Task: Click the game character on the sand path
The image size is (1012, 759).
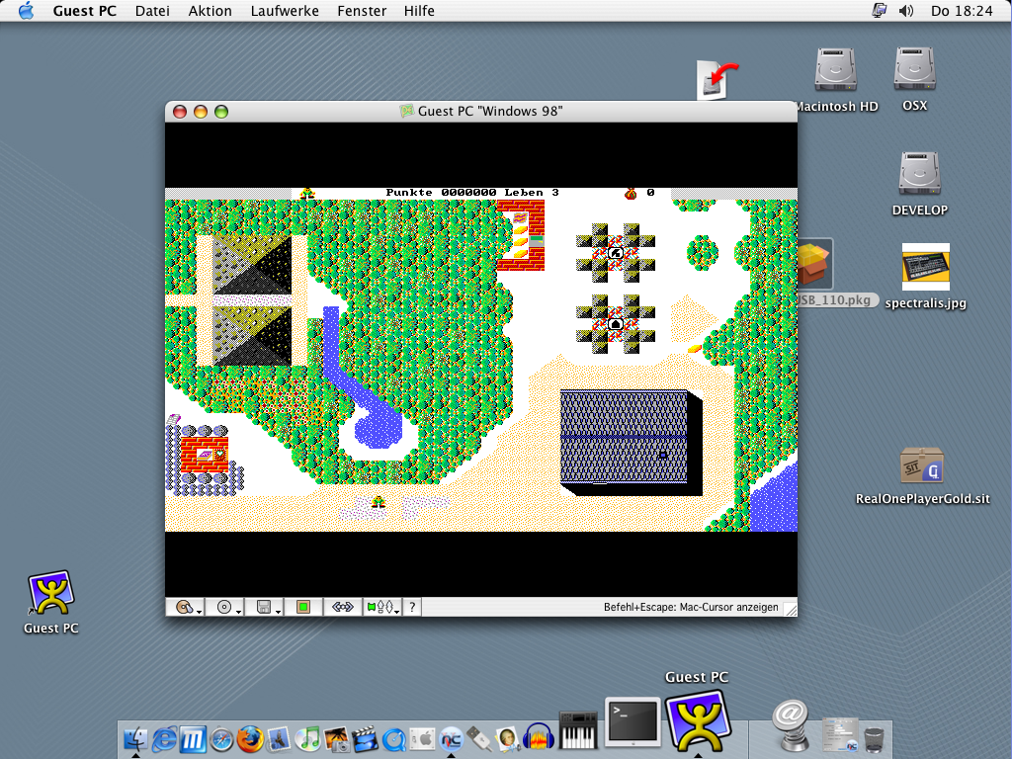Action: click(x=379, y=501)
